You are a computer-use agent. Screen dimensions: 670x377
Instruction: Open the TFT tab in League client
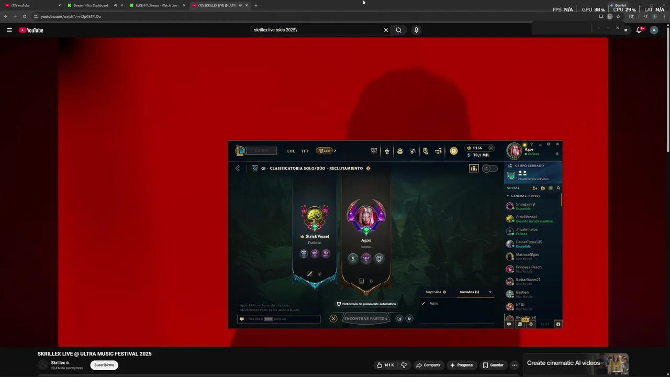[305, 151]
